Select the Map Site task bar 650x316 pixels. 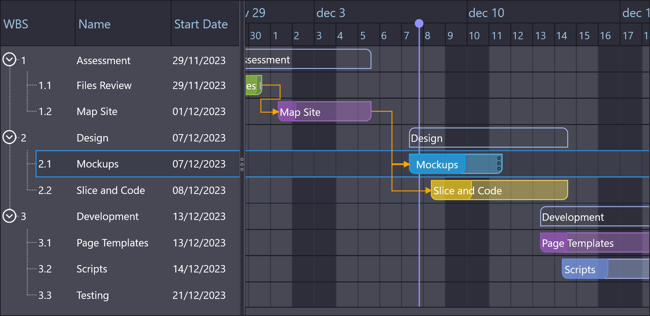[x=324, y=112]
